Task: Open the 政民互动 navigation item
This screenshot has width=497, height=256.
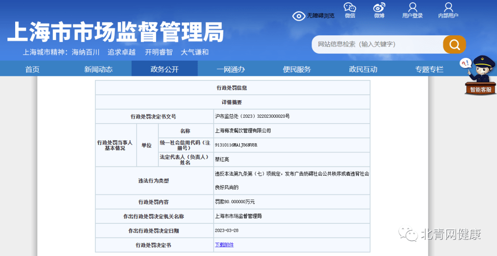Action: coord(363,69)
